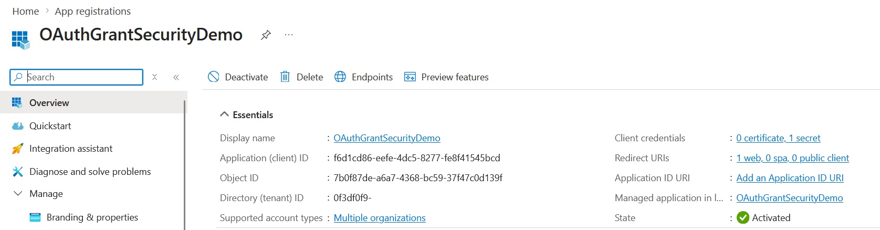This screenshot has height=230, width=880.
Task: Click the sidebar search input field
Action: tap(84, 77)
